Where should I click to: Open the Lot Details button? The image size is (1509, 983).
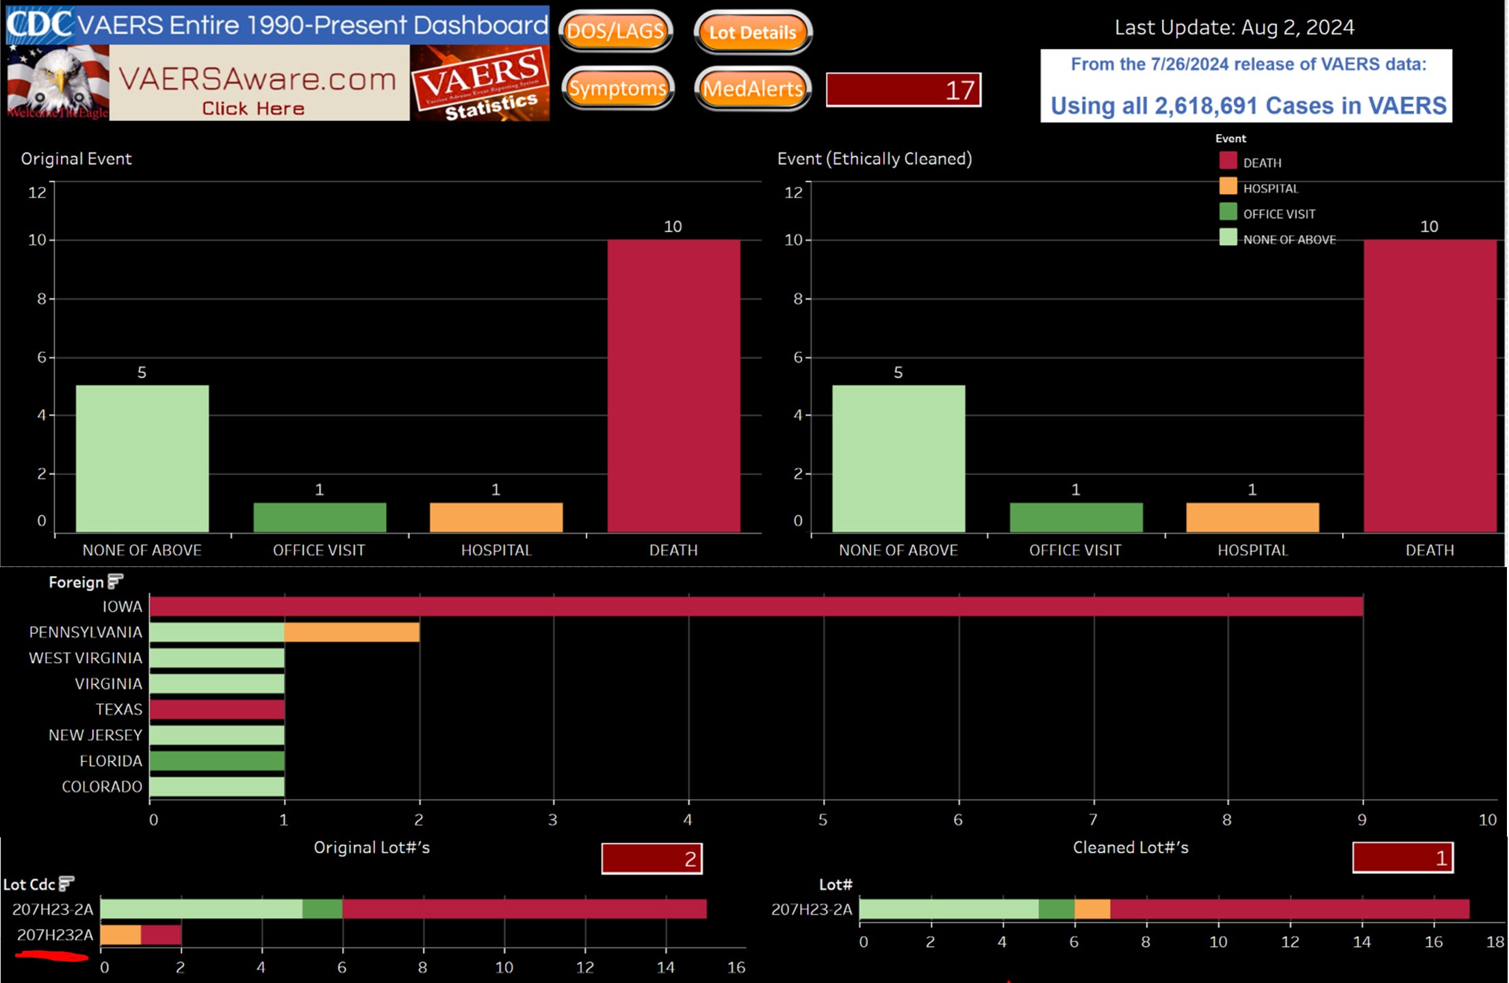tap(753, 32)
